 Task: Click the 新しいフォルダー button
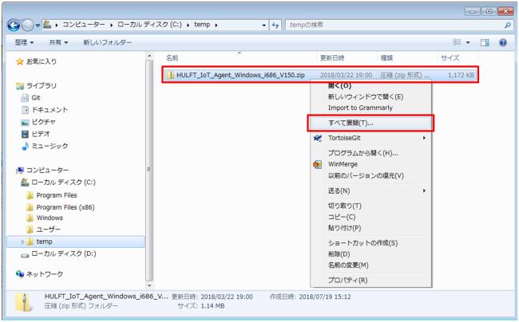click(107, 42)
